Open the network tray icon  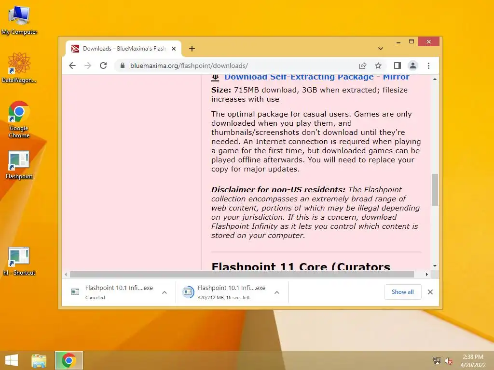(437, 360)
